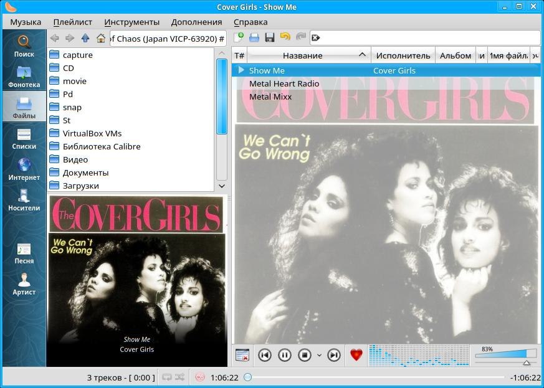Clear the playlist filter field

tap(315, 38)
